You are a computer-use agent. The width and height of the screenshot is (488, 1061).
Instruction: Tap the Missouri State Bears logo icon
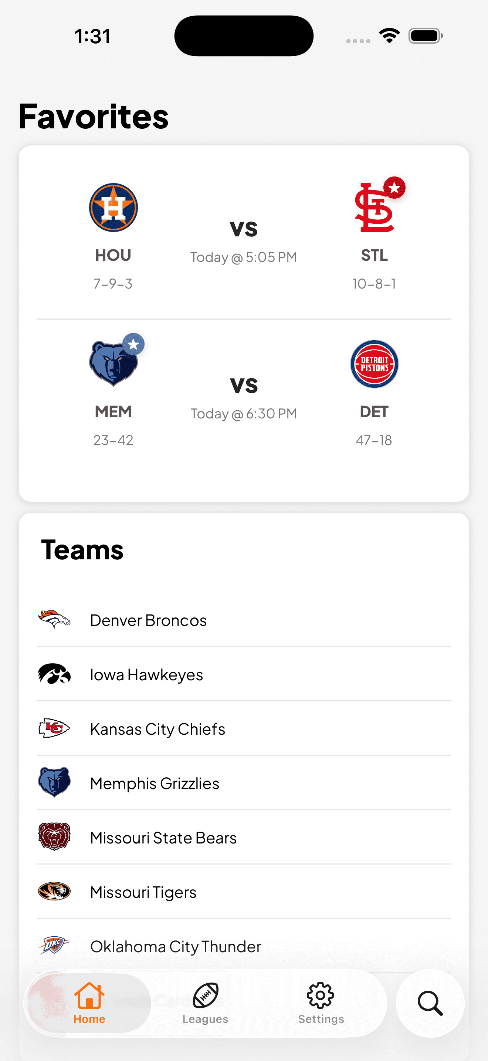[x=54, y=837]
